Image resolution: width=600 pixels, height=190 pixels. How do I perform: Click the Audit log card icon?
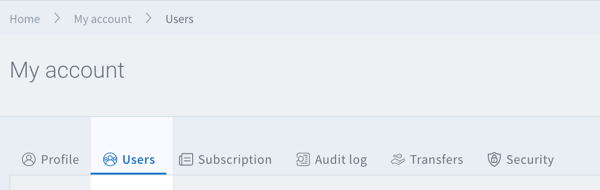click(x=303, y=160)
